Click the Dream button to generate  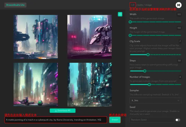(115, 120)
